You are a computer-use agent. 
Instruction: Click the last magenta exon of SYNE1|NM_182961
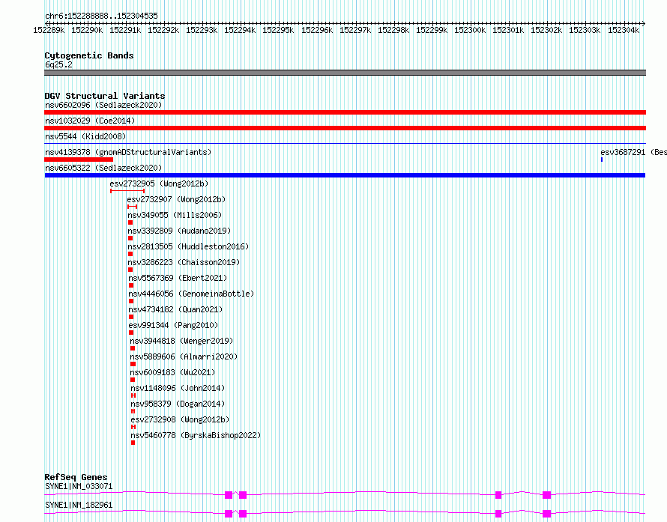546,514
